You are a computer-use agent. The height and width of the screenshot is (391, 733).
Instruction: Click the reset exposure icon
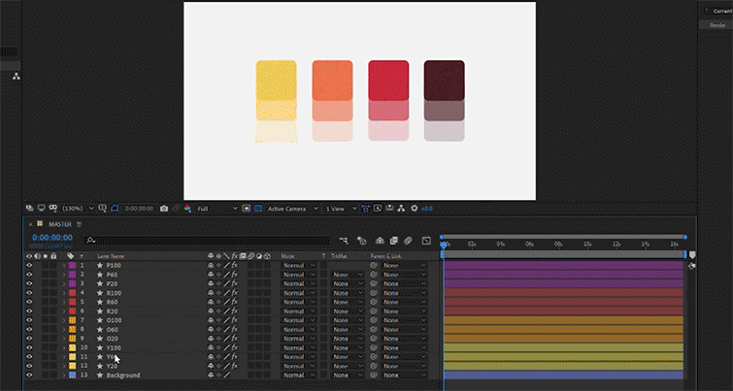(x=415, y=209)
